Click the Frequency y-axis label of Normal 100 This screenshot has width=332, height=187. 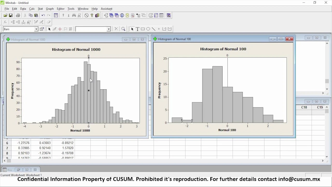click(160, 90)
